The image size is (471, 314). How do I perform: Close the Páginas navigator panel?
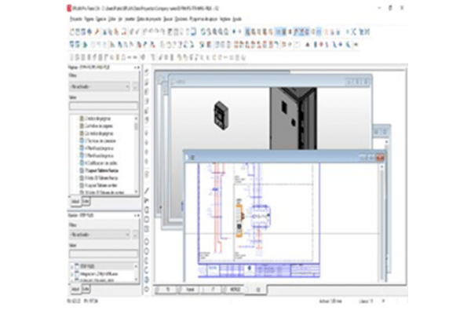tap(138, 69)
